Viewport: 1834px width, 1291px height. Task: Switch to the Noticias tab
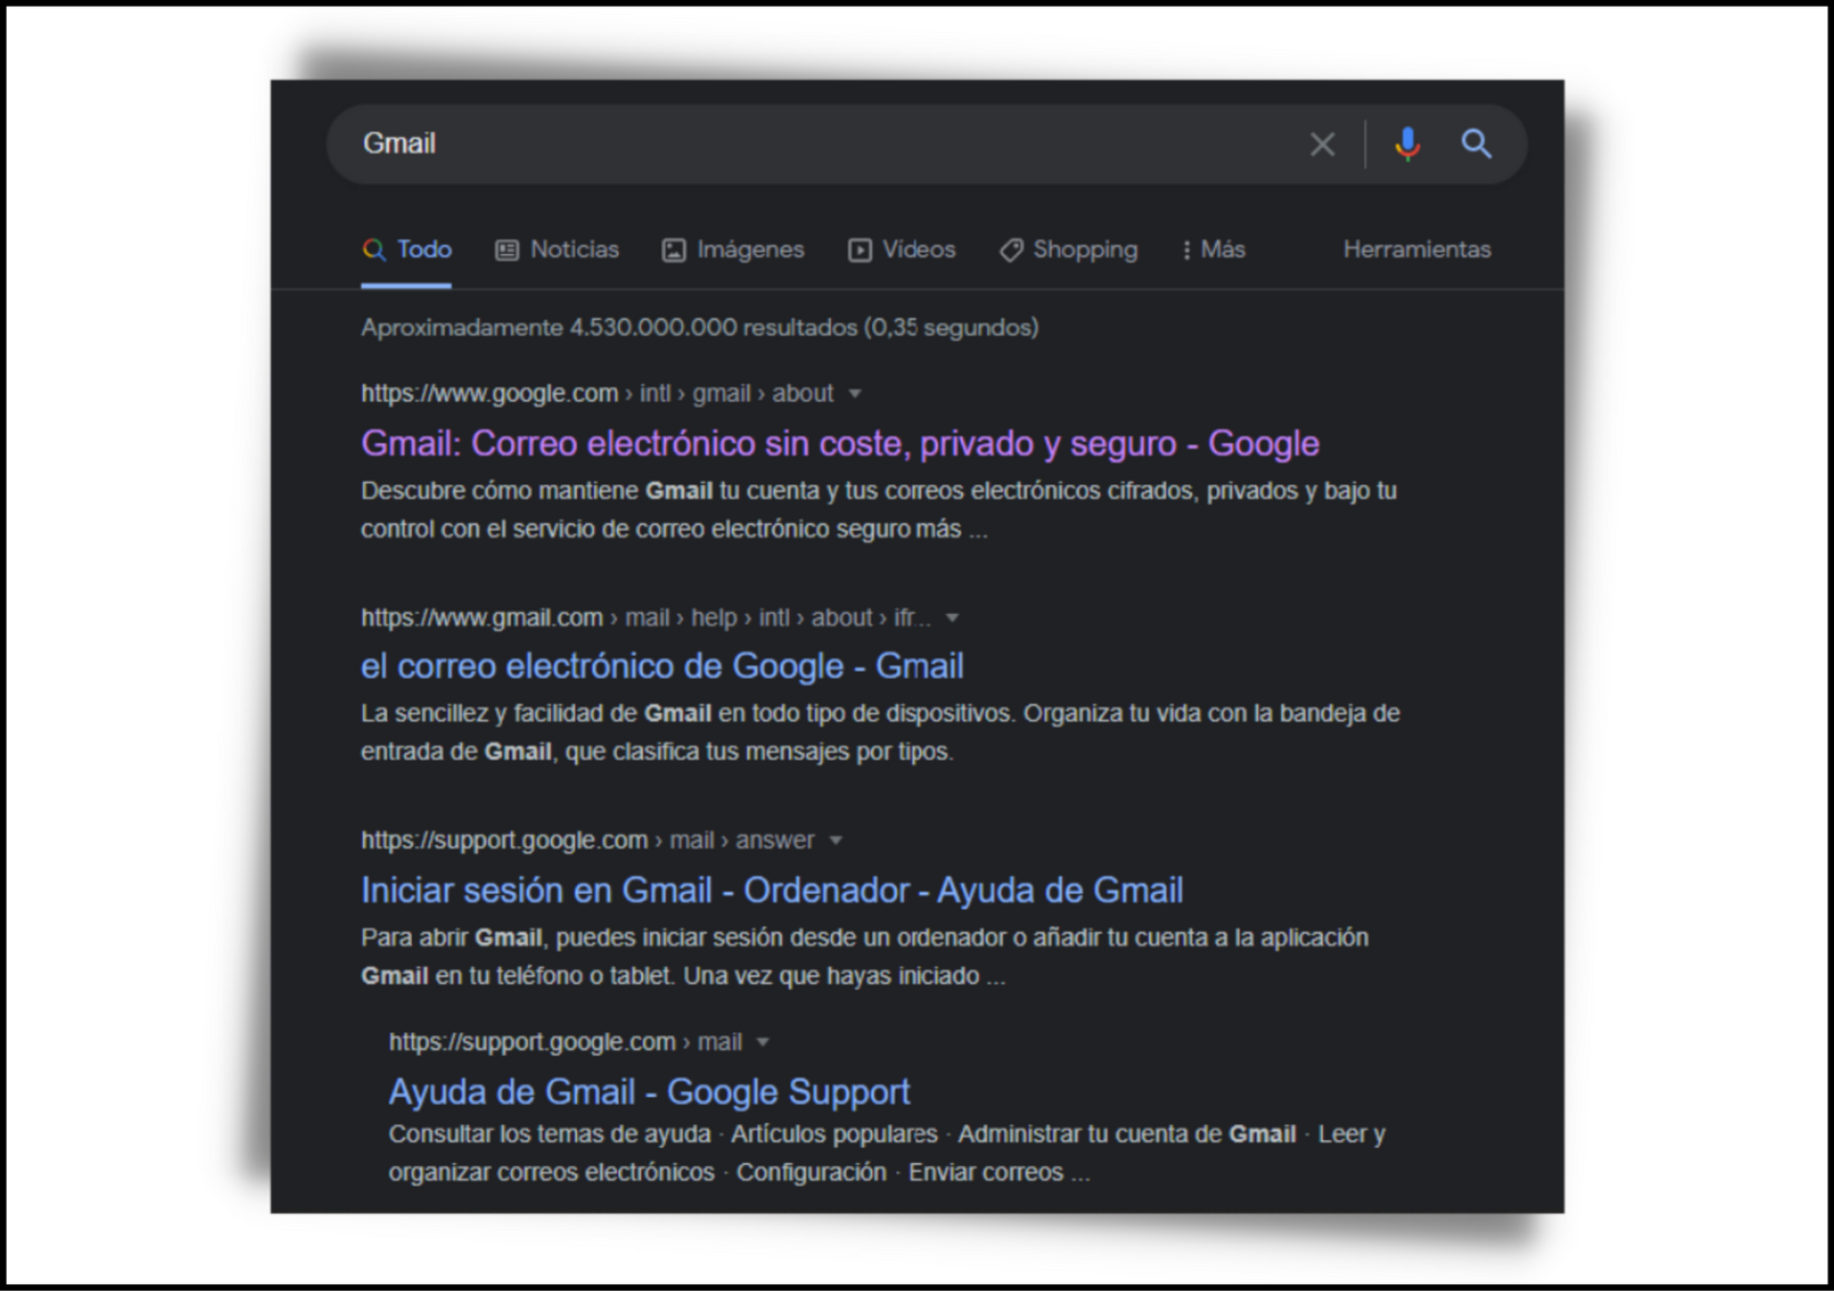tap(557, 250)
